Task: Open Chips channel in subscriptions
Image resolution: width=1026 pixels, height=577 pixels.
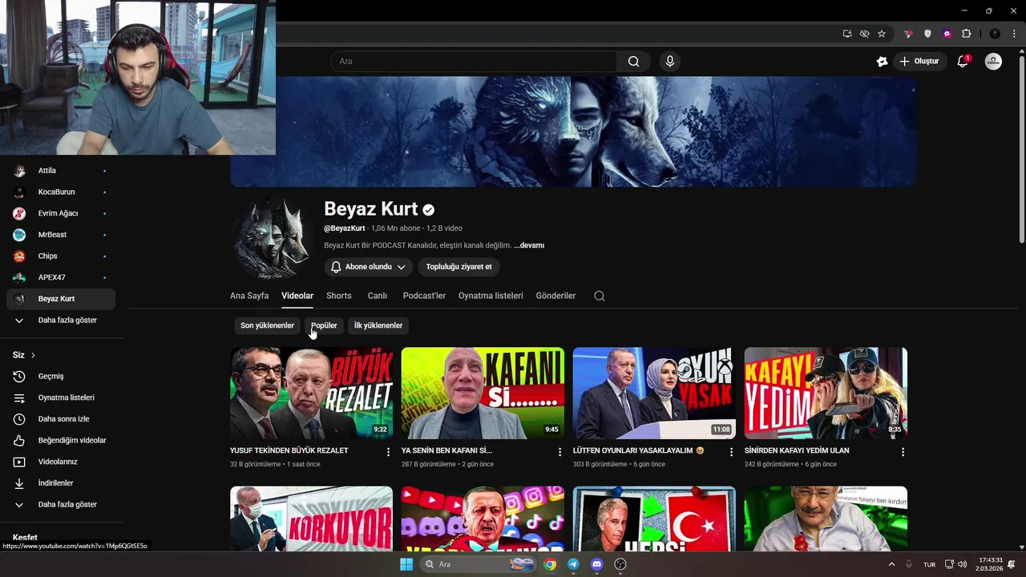Action: 61,256
